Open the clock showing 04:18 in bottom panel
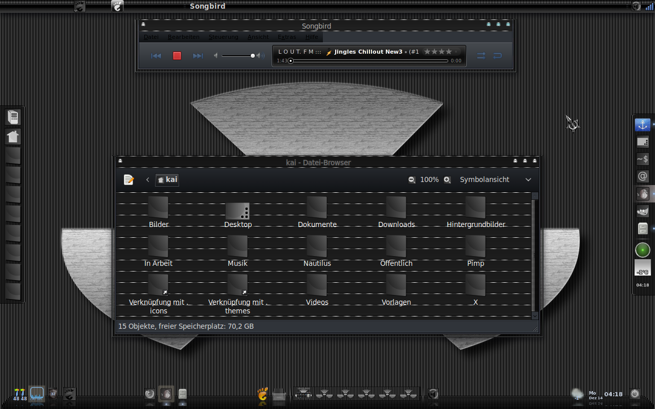 click(x=614, y=394)
